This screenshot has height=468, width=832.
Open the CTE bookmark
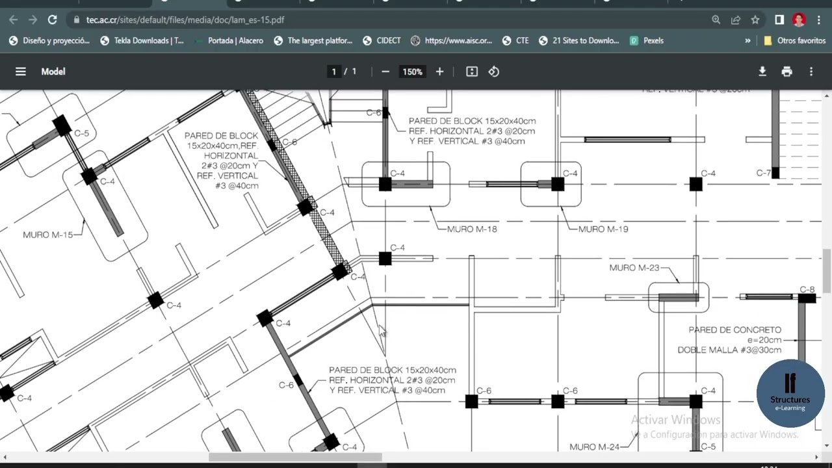coord(515,40)
